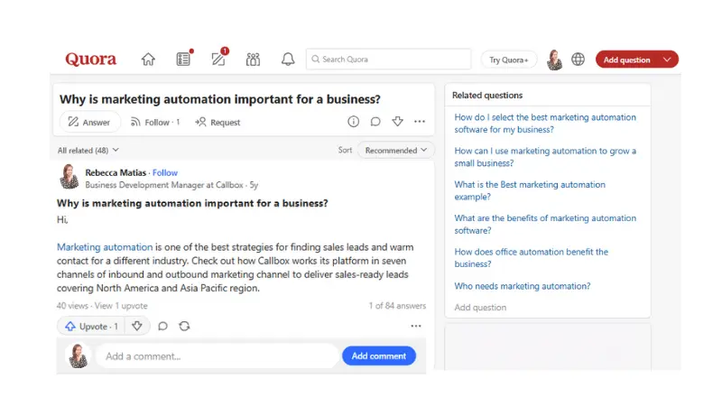Screen dimensions: 722x406
Task: Downvote Rebecca's answer
Action: point(137,327)
